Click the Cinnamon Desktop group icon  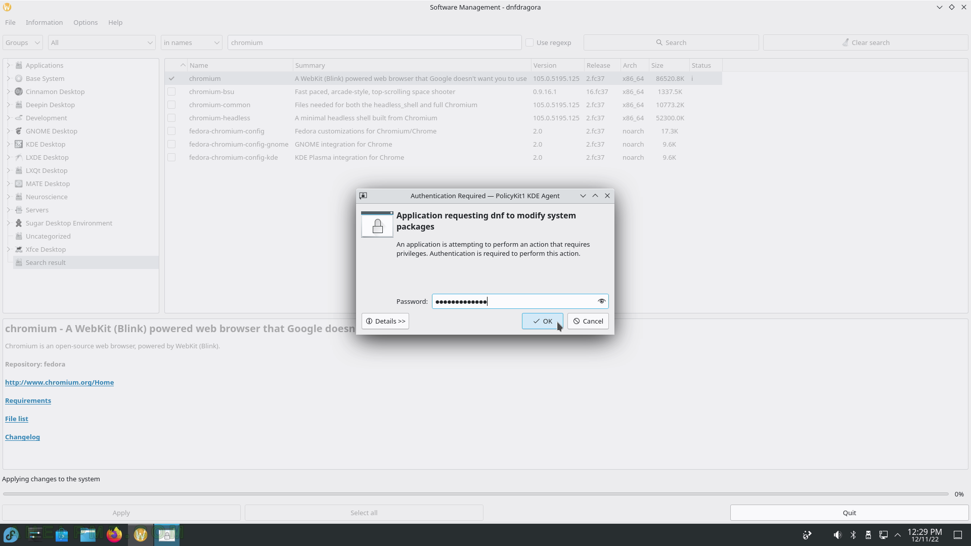click(x=19, y=92)
